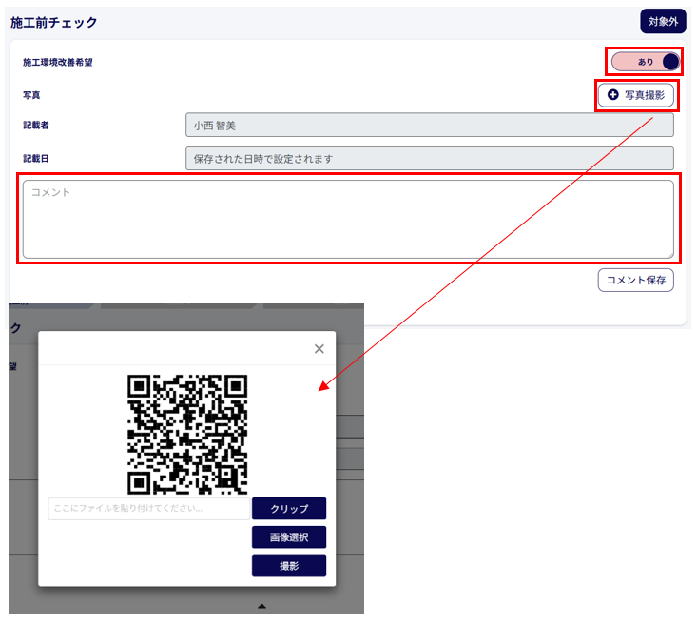This screenshot has width=697, height=624.
Task: Click the 記載者 label
Action: pos(35,126)
